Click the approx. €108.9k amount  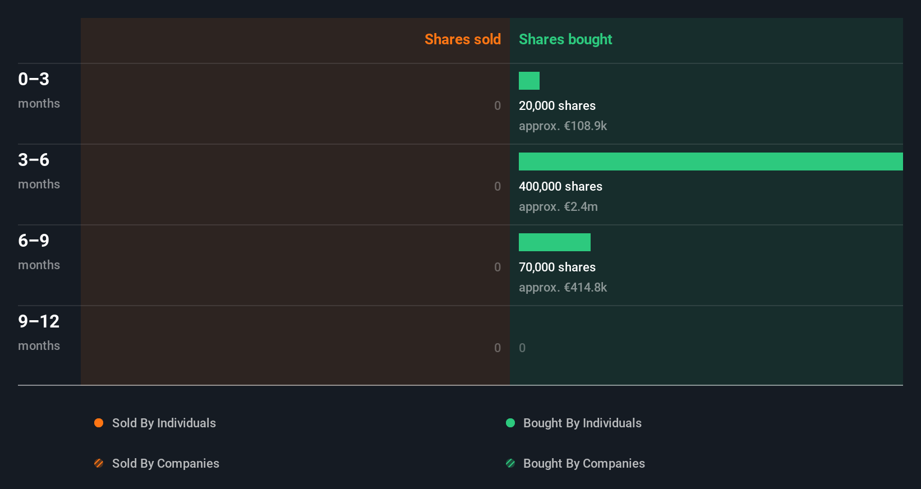tap(563, 126)
